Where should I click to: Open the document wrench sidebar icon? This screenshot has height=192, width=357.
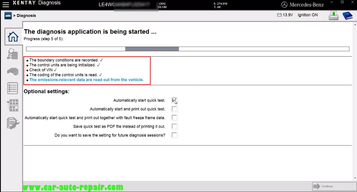13,123
